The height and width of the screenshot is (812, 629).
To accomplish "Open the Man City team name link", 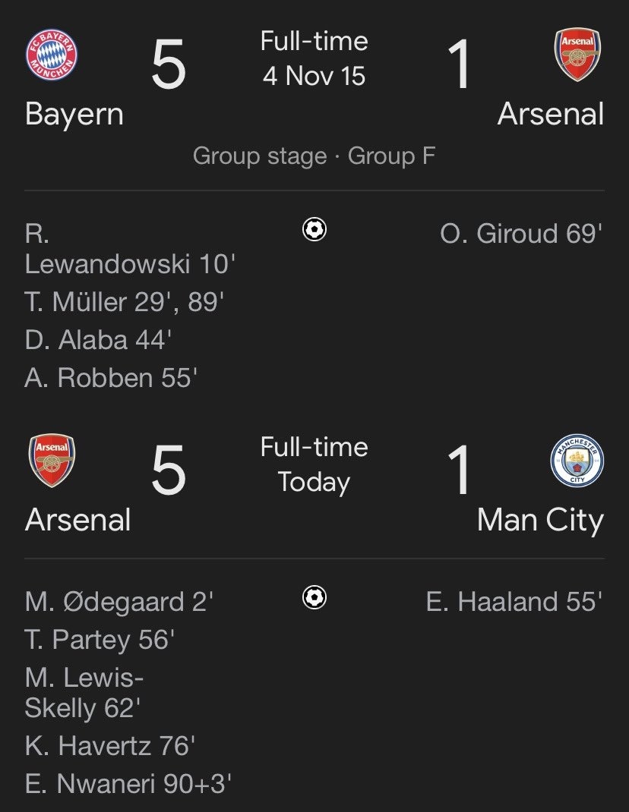I will pos(540,521).
